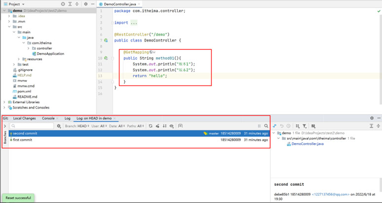Click into the Git log search field
Viewport: 382px width, 203px height.
point(32,126)
